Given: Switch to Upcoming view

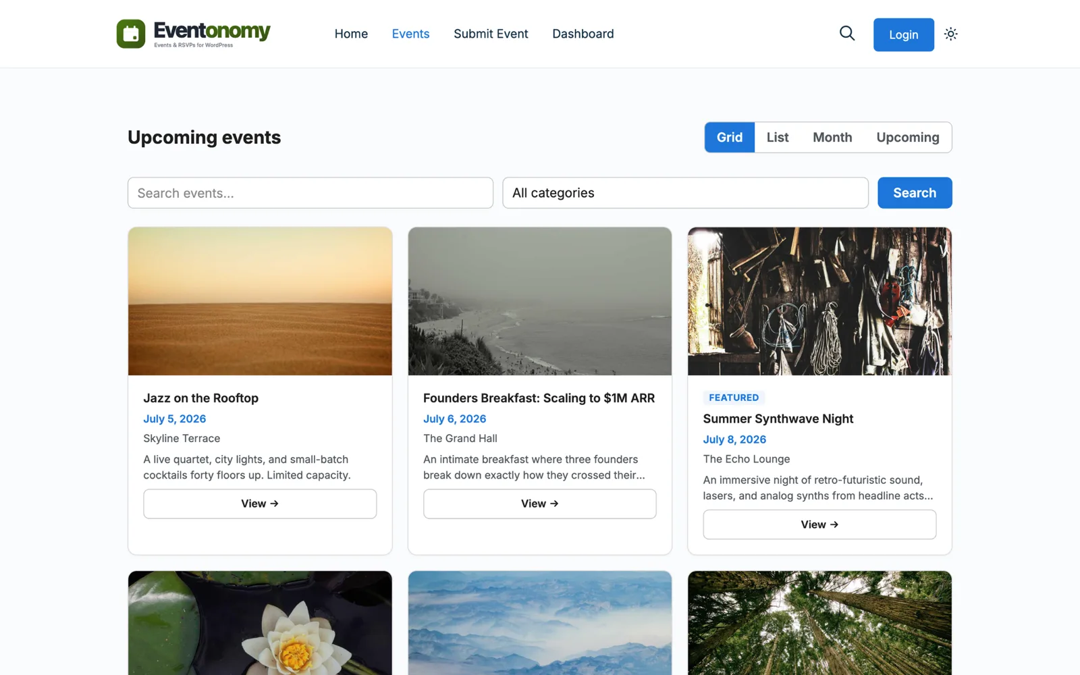Looking at the screenshot, I should click(x=908, y=137).
